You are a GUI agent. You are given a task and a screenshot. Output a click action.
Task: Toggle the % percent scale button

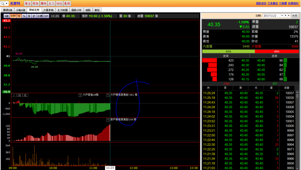[24, 16]
